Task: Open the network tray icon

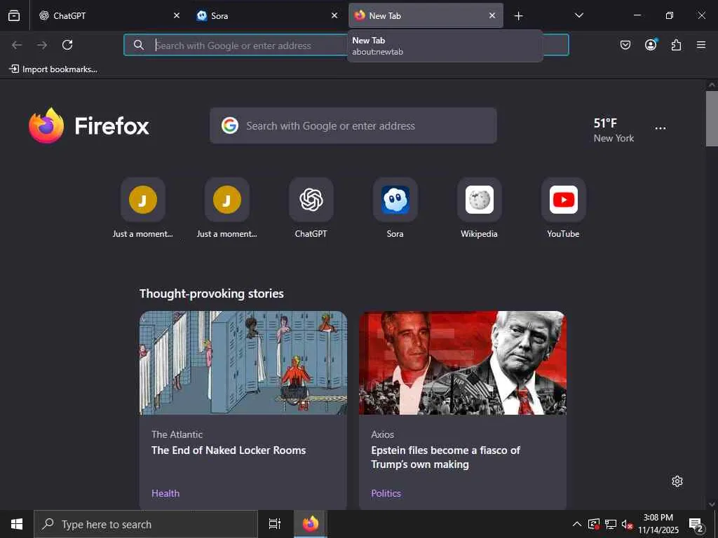Action: [611, 524]
